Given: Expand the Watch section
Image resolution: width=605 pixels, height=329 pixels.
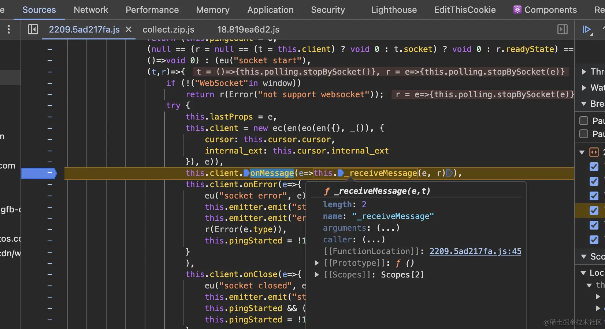Looking at the screenshot, I should point(584,88).
